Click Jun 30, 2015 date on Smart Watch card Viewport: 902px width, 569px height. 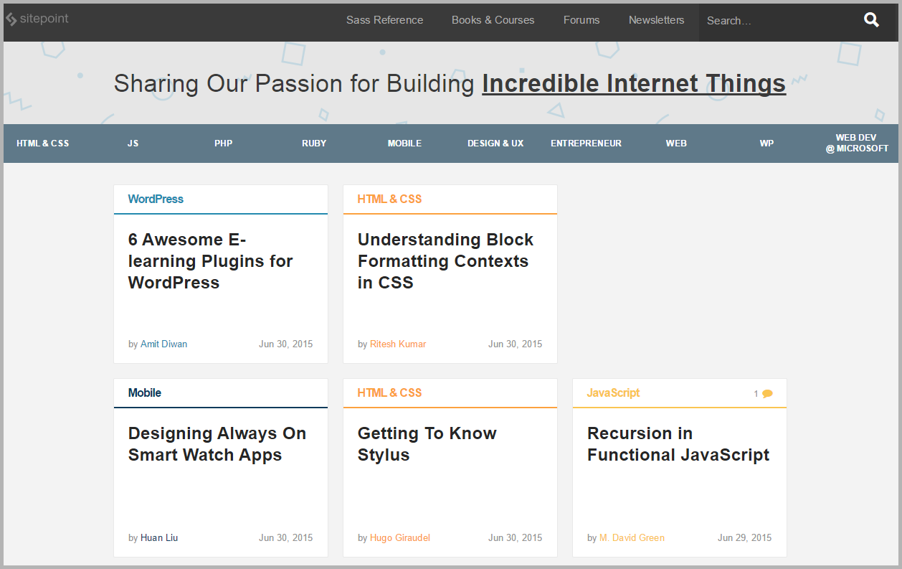[x=286, y=538]
